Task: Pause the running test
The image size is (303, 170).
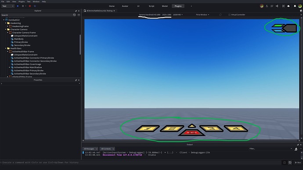Action: pyautogui.click(x=23, y=6)
